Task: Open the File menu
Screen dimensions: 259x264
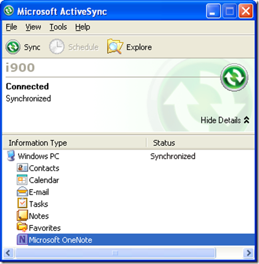Action: click(x=11, y=27)
